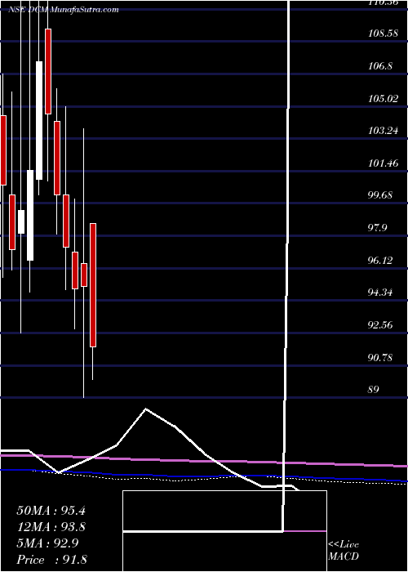The image size is (408, 572).
Task: Click the 89 price axis label
Action: click(374, 389)
